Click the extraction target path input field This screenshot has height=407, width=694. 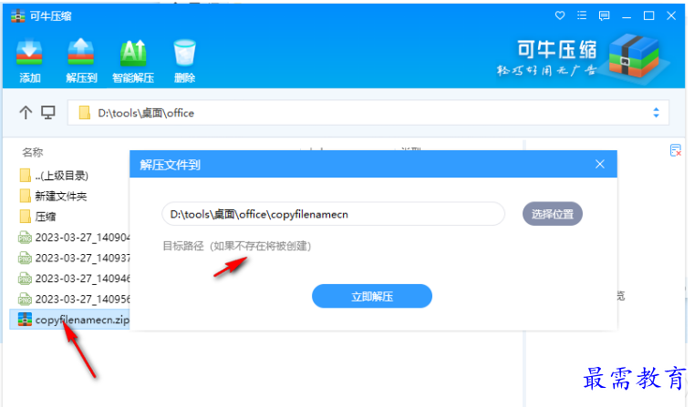(333, 214)
